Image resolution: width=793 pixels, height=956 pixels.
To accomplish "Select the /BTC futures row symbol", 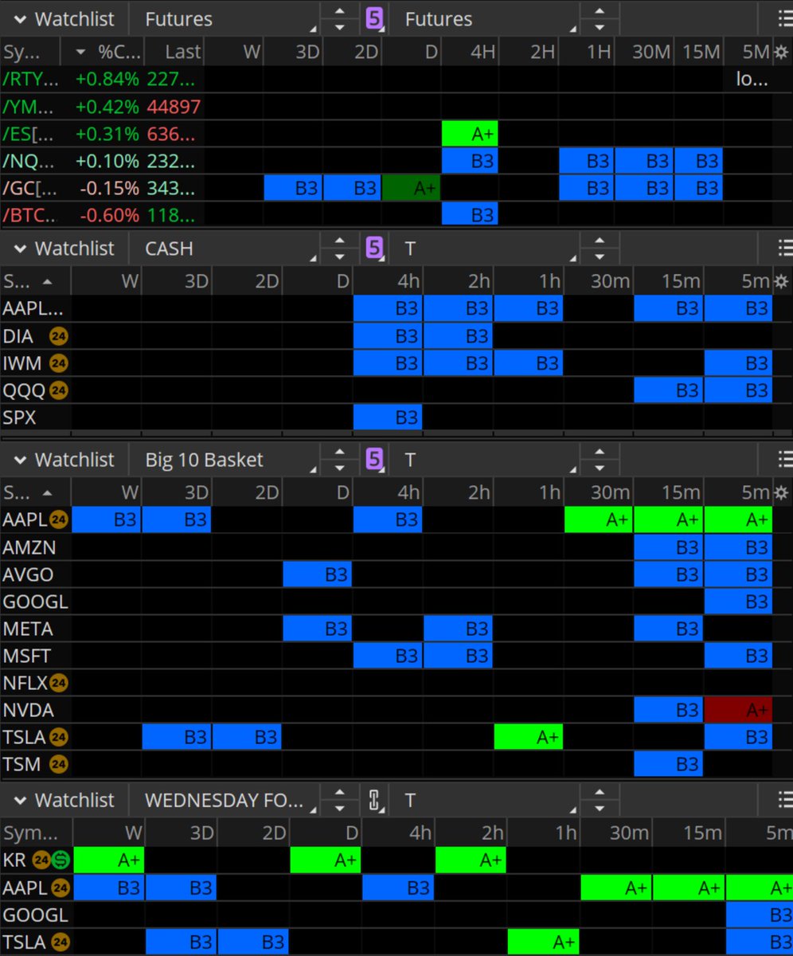I will (29, 215).
